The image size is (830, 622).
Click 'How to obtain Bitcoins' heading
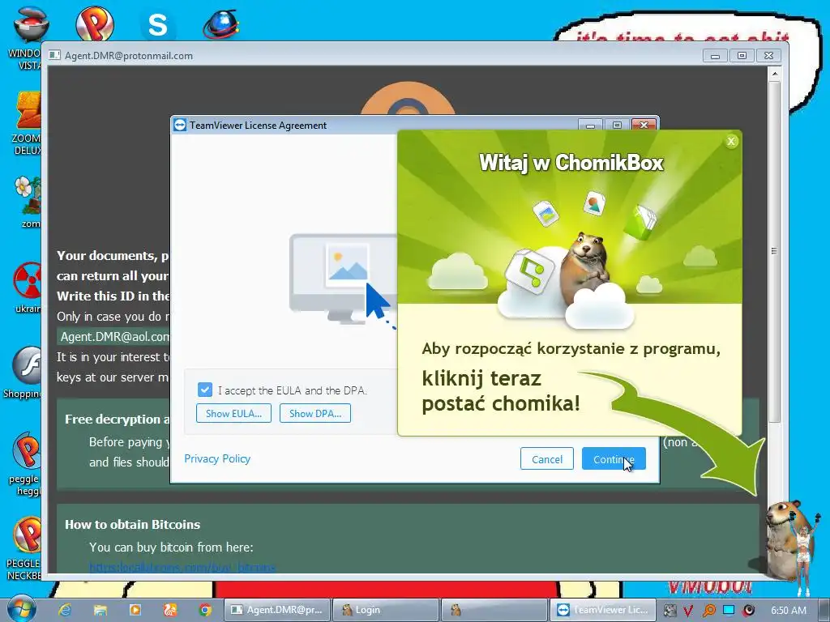[132, 524]
